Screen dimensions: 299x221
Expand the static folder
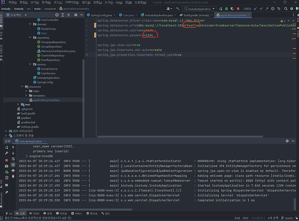pyautogui.click(x=26, y=91)
